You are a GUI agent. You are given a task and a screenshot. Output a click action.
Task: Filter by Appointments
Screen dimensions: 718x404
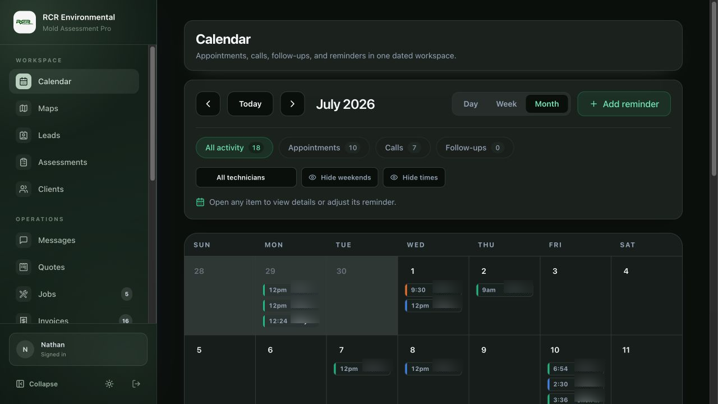click(x=324, y=148)
